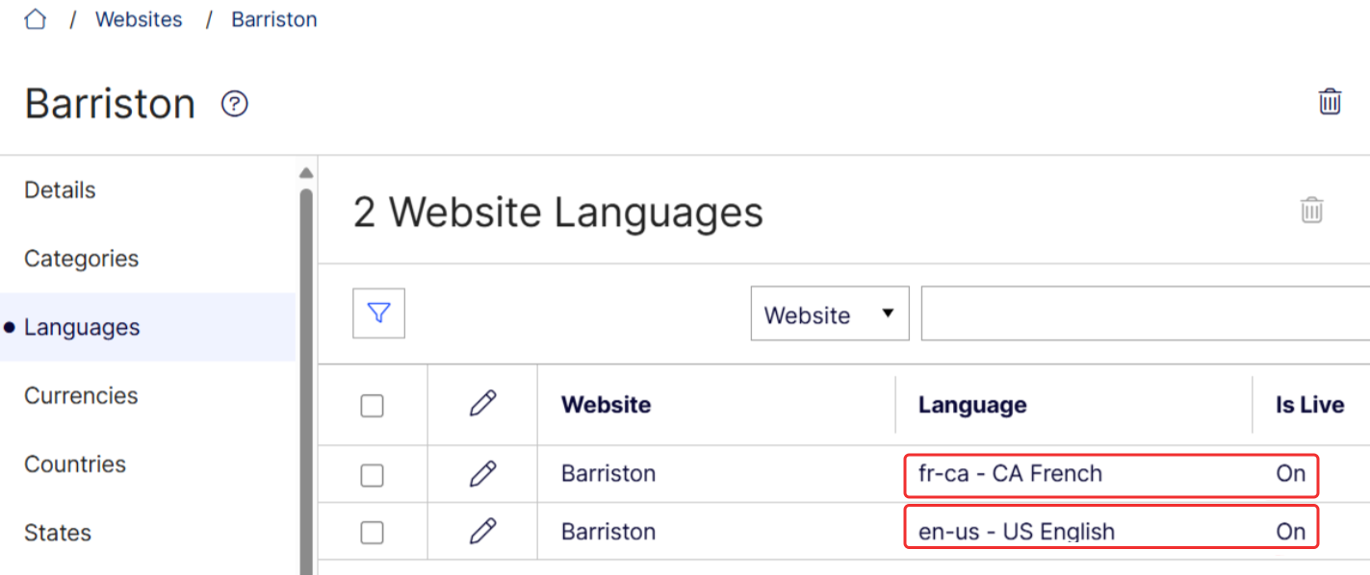Open the Websites breadcrumb link

click(139, 18)
